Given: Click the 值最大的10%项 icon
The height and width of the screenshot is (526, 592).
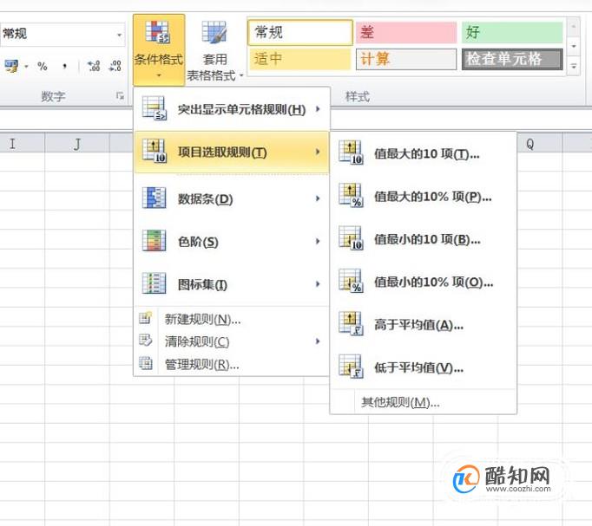Looking at the screenshot, I should click(351, 196).
